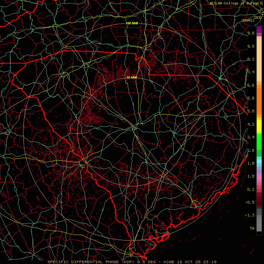Click the "TH" threshold label on the scale

click(x=252, y=228)
